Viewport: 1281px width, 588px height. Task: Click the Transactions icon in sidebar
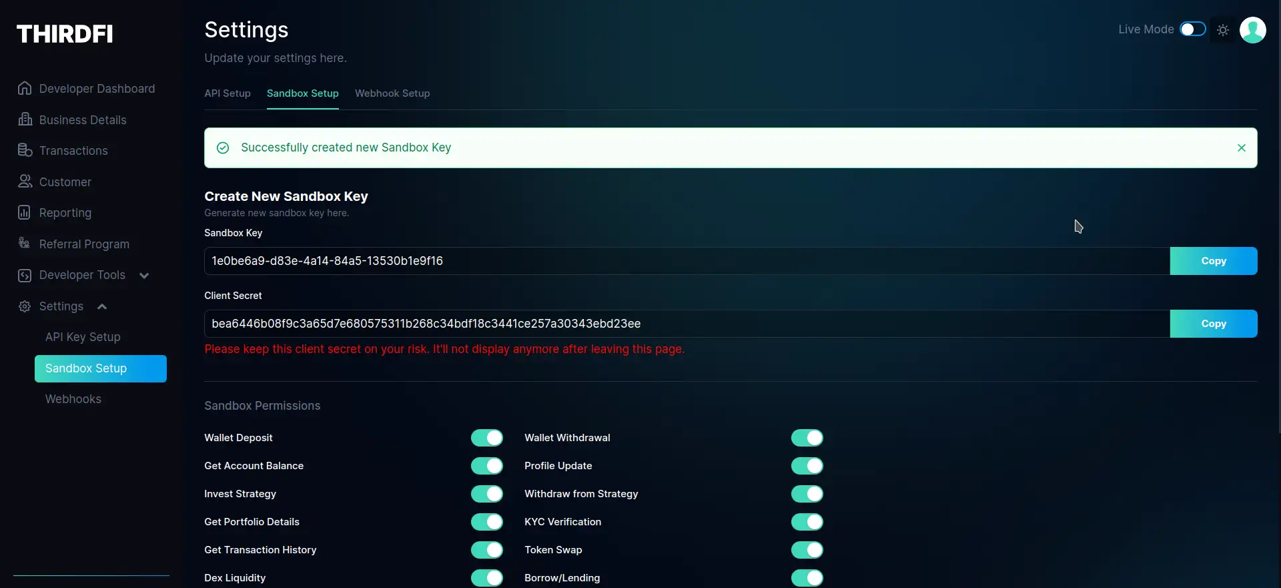pyautogui.click(x=25, y=150)
